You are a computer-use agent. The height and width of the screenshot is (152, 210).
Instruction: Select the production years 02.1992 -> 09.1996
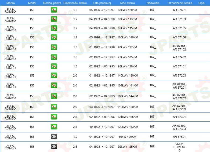pos(102,117)
